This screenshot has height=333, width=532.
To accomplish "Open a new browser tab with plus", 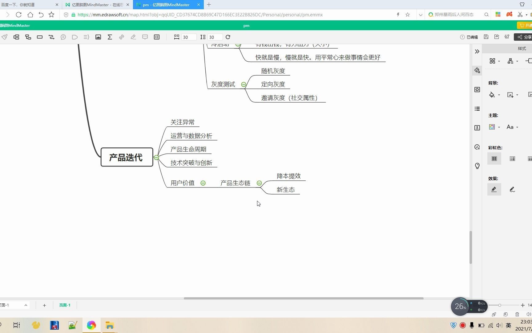I will pyautogui.click(x=209, y=5).
